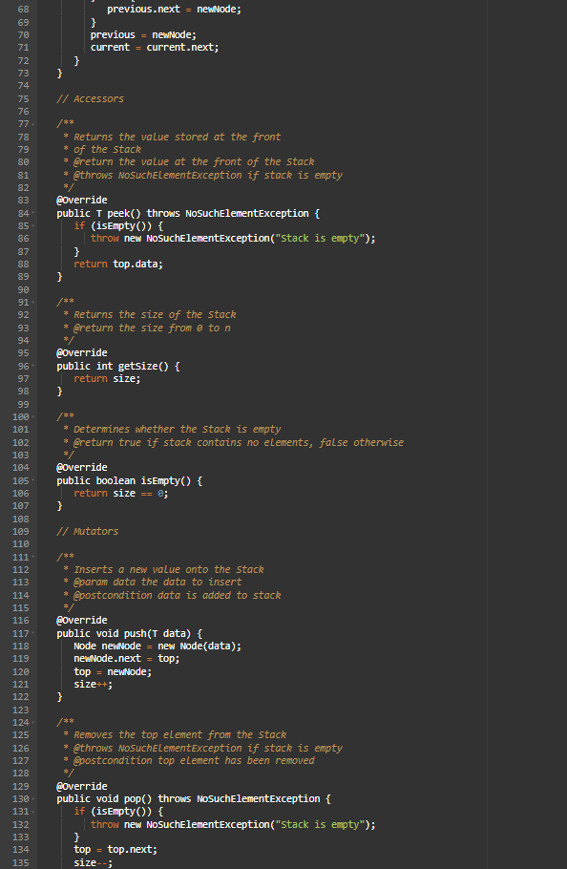Click the "// Accessors" comment
Image resolution: width=567 pixels, height=869 pixels.
(91, 98)
